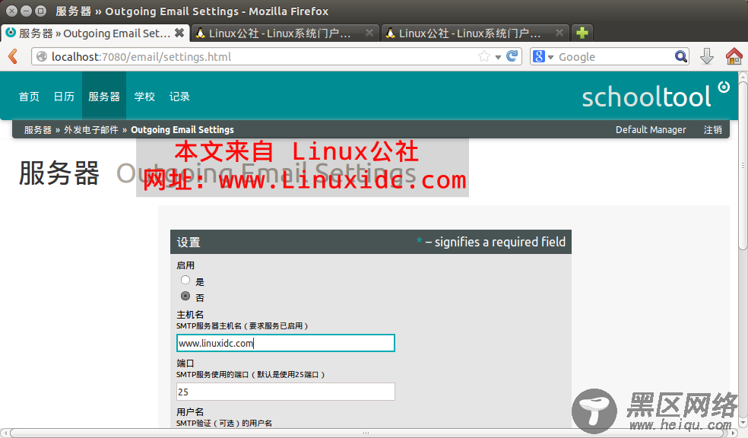Open the 日历 navigation item
748x438 pixels.
pyautogui.click(x=64, y=97)
